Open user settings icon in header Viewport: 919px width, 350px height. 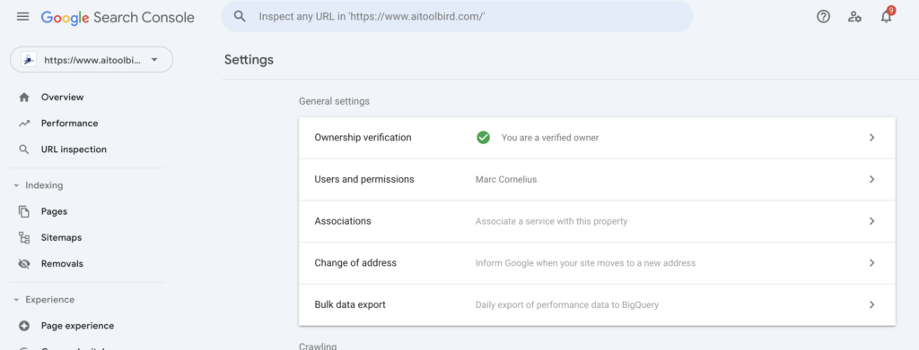(x=854, y=16)
